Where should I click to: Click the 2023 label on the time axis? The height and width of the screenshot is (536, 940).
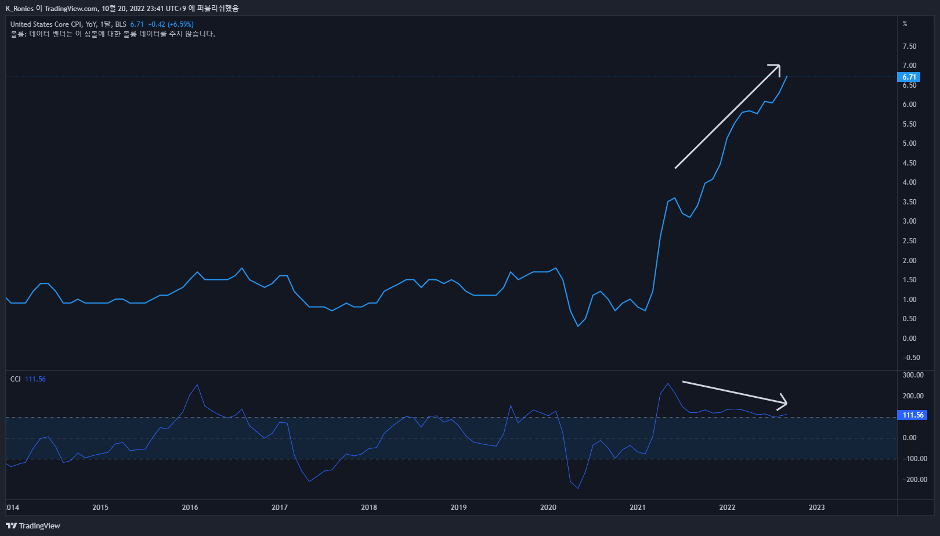(x=817, y=508)
